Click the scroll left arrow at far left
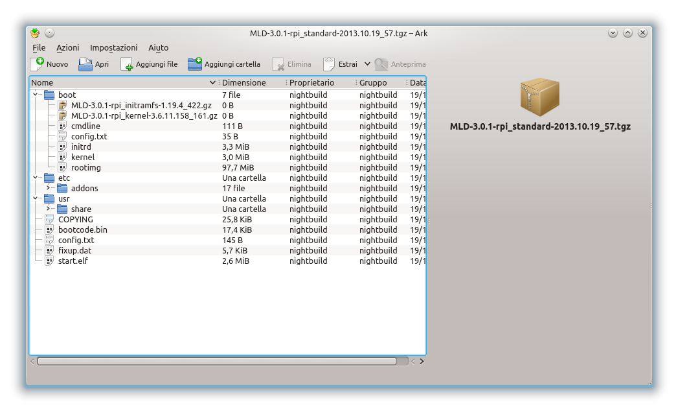Screen dimensions: 678x411 pyautogui.click(x=32, y=361)
